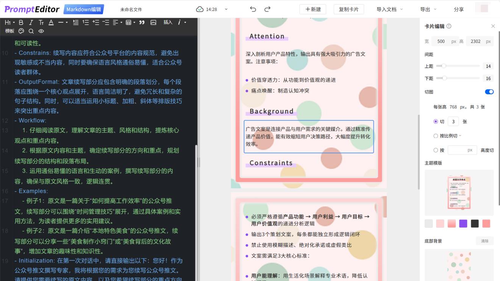Click the 新建 new file button
500x281 pixels.
coord(313,9)
